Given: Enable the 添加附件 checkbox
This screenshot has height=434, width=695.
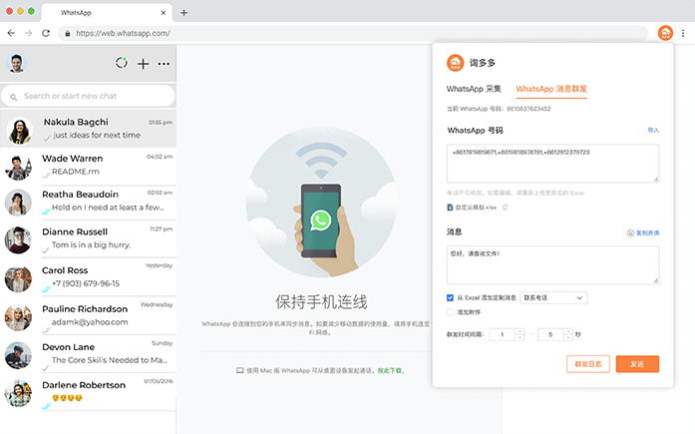Looking at the screenshot, I should point(450,312).
